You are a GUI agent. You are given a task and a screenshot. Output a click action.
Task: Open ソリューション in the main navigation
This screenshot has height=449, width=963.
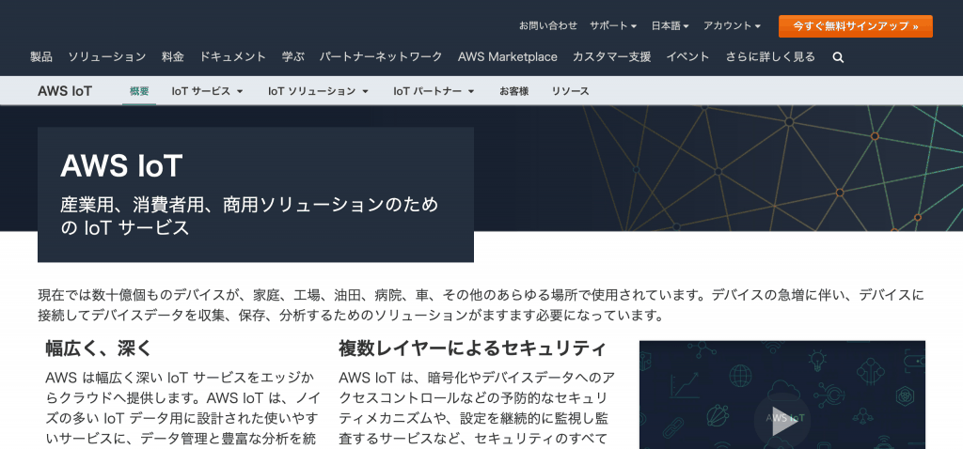[x=107, y=57]
